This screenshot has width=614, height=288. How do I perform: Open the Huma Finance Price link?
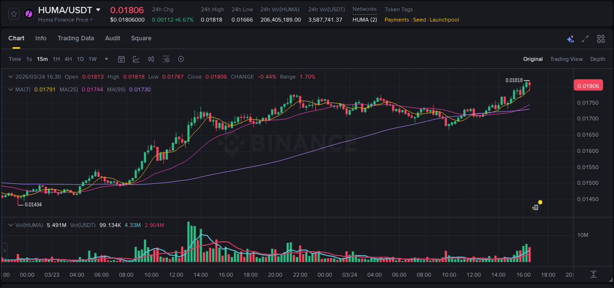[x=65, y=20]
